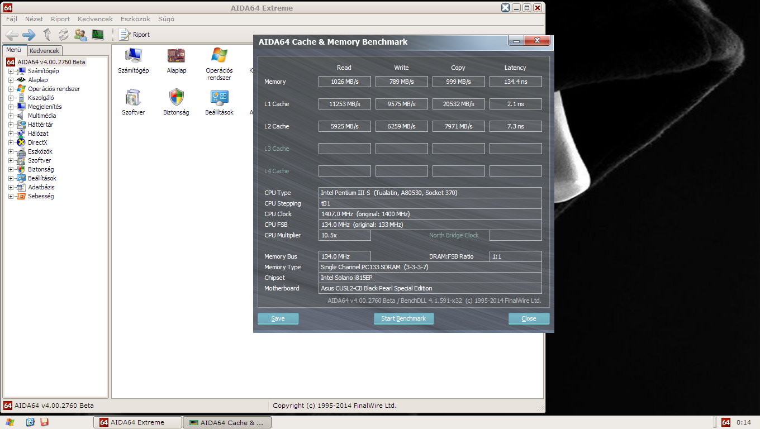760x429 pixels.
Task: Open the Eszközök menu
Action: pyautogui.click(x=135, y=19)
